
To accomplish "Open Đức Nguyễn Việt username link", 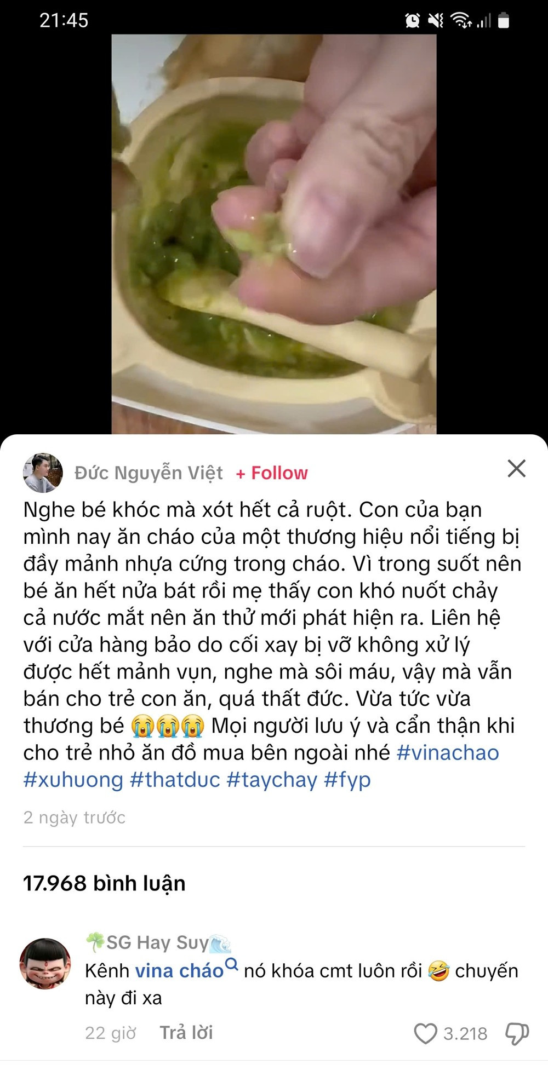I will [x=149, y=473].
